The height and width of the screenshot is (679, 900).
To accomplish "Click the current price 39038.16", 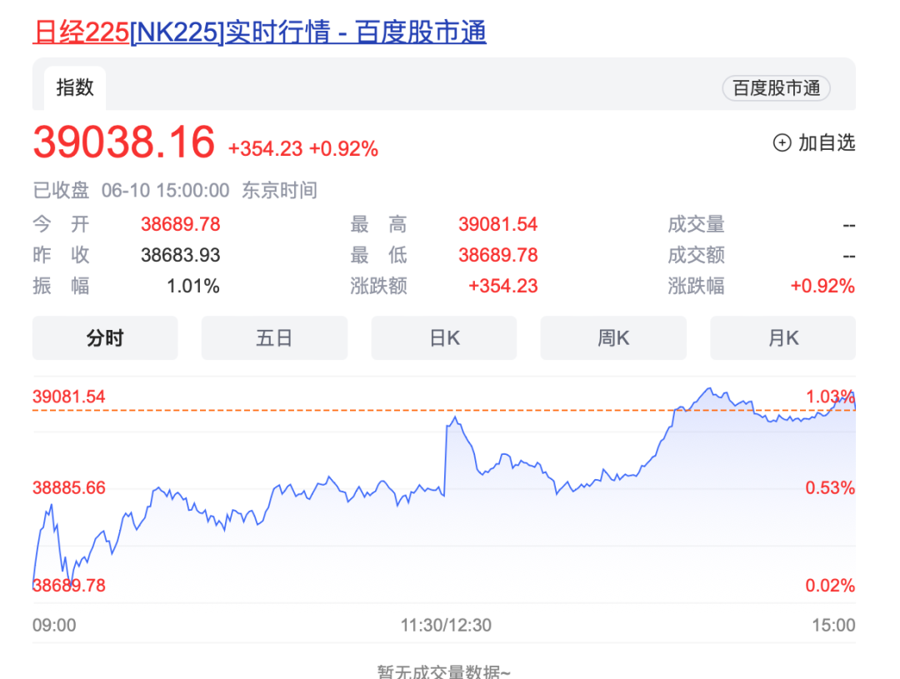I will [124, 142].
